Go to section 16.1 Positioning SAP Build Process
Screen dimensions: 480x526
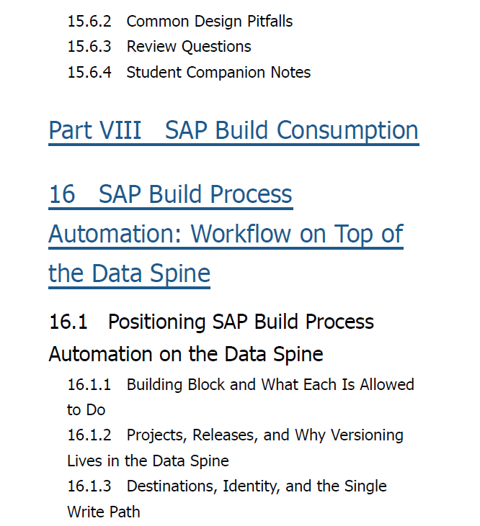point(211,322)
